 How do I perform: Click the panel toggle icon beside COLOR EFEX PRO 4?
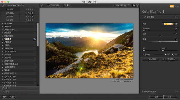(3, 6)
